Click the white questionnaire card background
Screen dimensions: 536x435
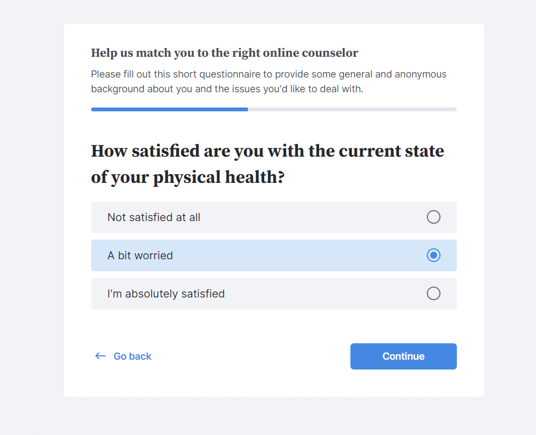(x=273, y=327)
